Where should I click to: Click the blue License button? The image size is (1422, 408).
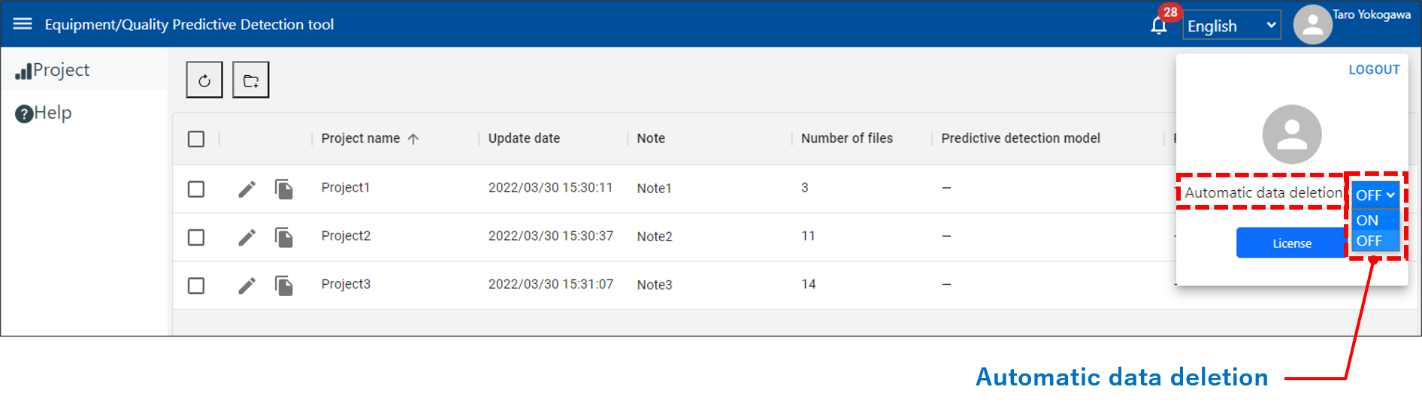1291,243
